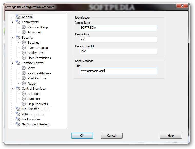Click the gear icon beside View
This screenshot has height=149, width=195.
[24, 68]
